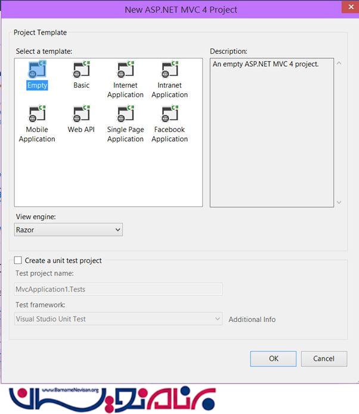The width and height of the screenshot is (359, 414).
Task: Open the View engine Razor dropdown
Action: [68, 230]
